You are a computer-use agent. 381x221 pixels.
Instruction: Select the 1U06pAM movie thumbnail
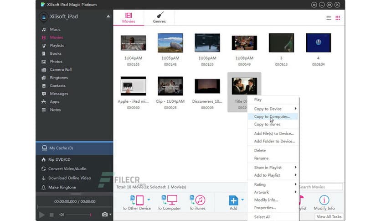pos(207,43)
